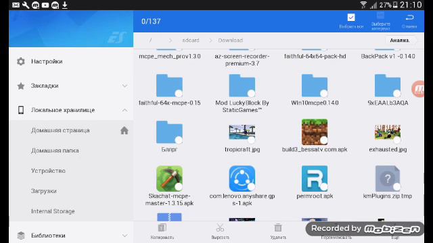The width and height of the screenshot is (433, 243).
Task: Tick selection circle on build3_bessatv.com.apk
Action: pos(324,140)
